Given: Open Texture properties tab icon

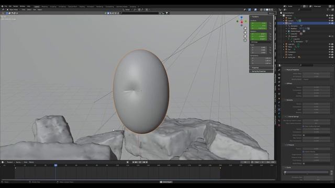Looking at the screenshot, I should (x=279, y=125).
